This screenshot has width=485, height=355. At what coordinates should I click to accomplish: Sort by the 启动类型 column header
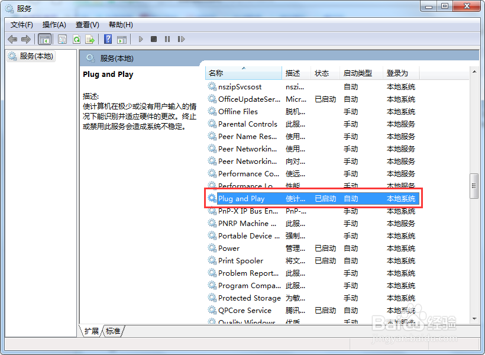click(361, 73)
